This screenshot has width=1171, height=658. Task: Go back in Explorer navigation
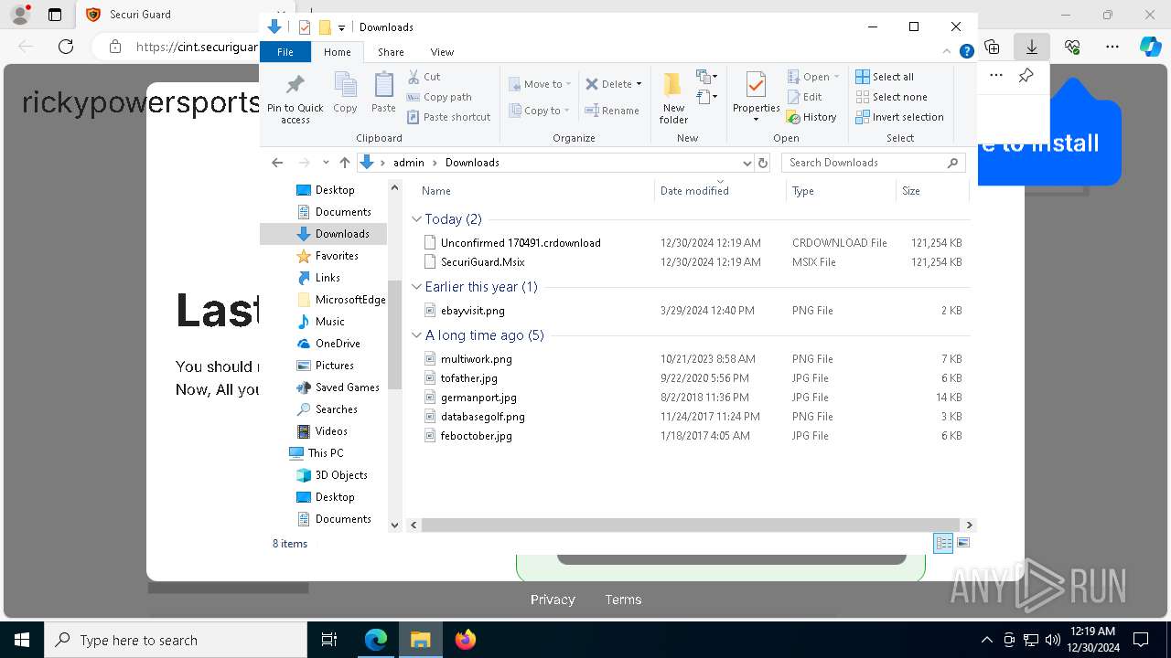277,163
